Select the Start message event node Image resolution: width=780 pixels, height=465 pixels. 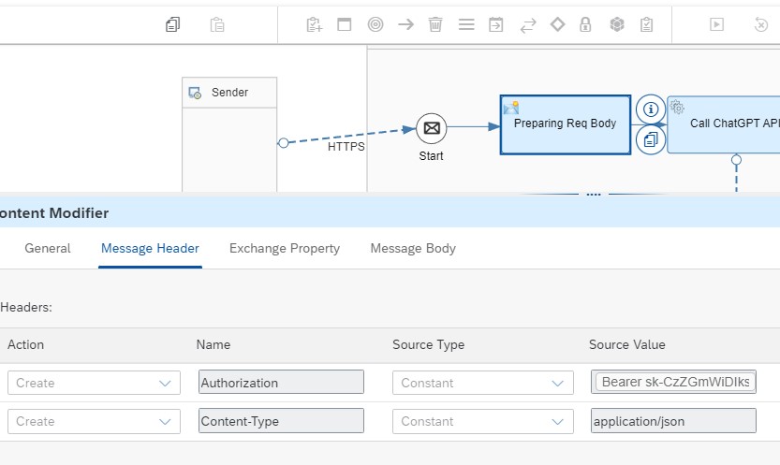[431, 128]
